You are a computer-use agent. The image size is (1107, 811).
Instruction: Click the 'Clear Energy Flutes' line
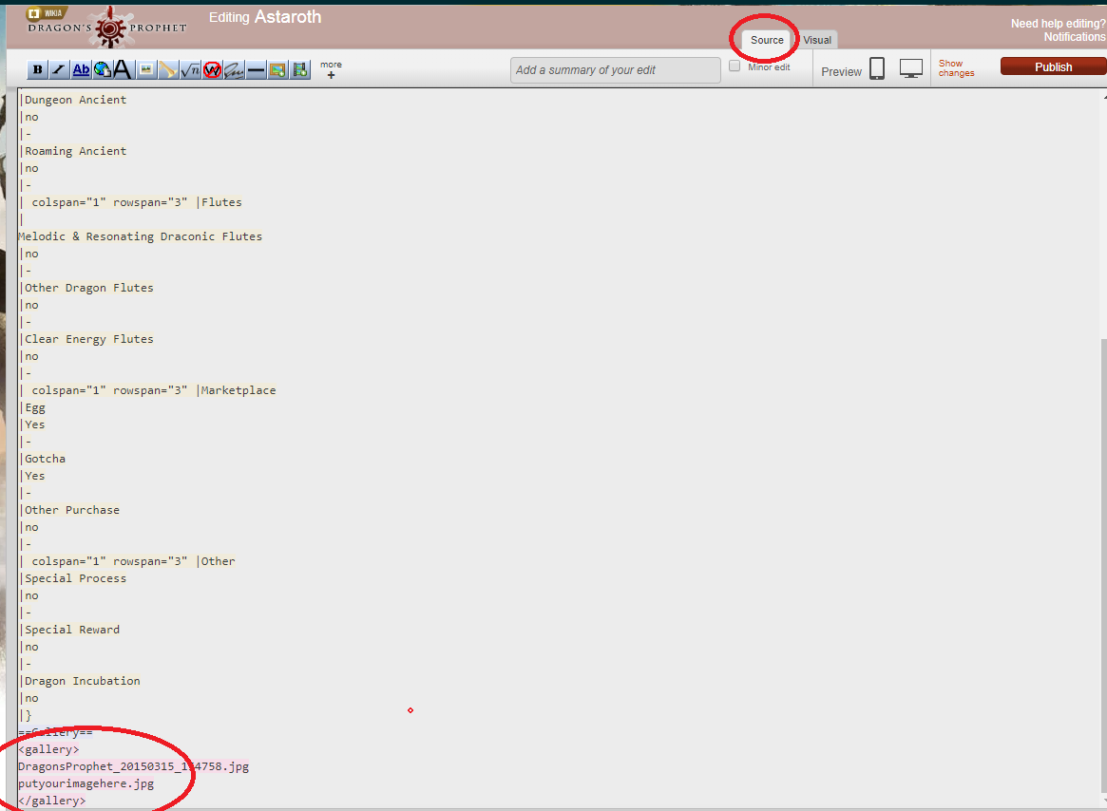coord(87,339)
